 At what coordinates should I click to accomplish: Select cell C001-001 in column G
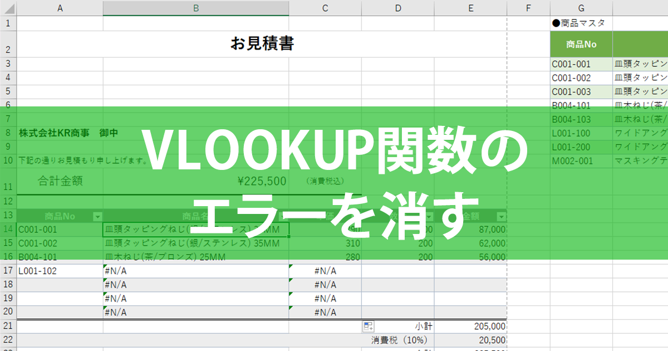coord(581,64)
